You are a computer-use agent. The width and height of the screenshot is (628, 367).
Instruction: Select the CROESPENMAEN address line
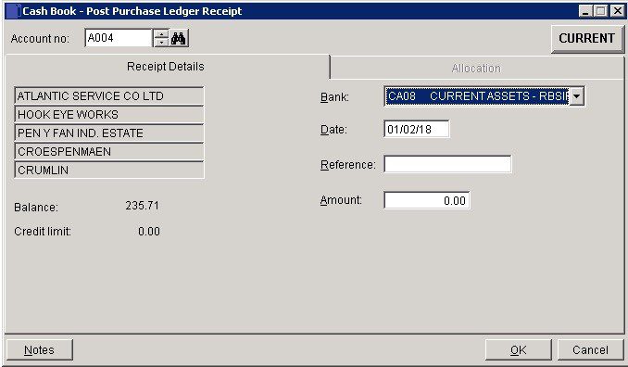109,151
